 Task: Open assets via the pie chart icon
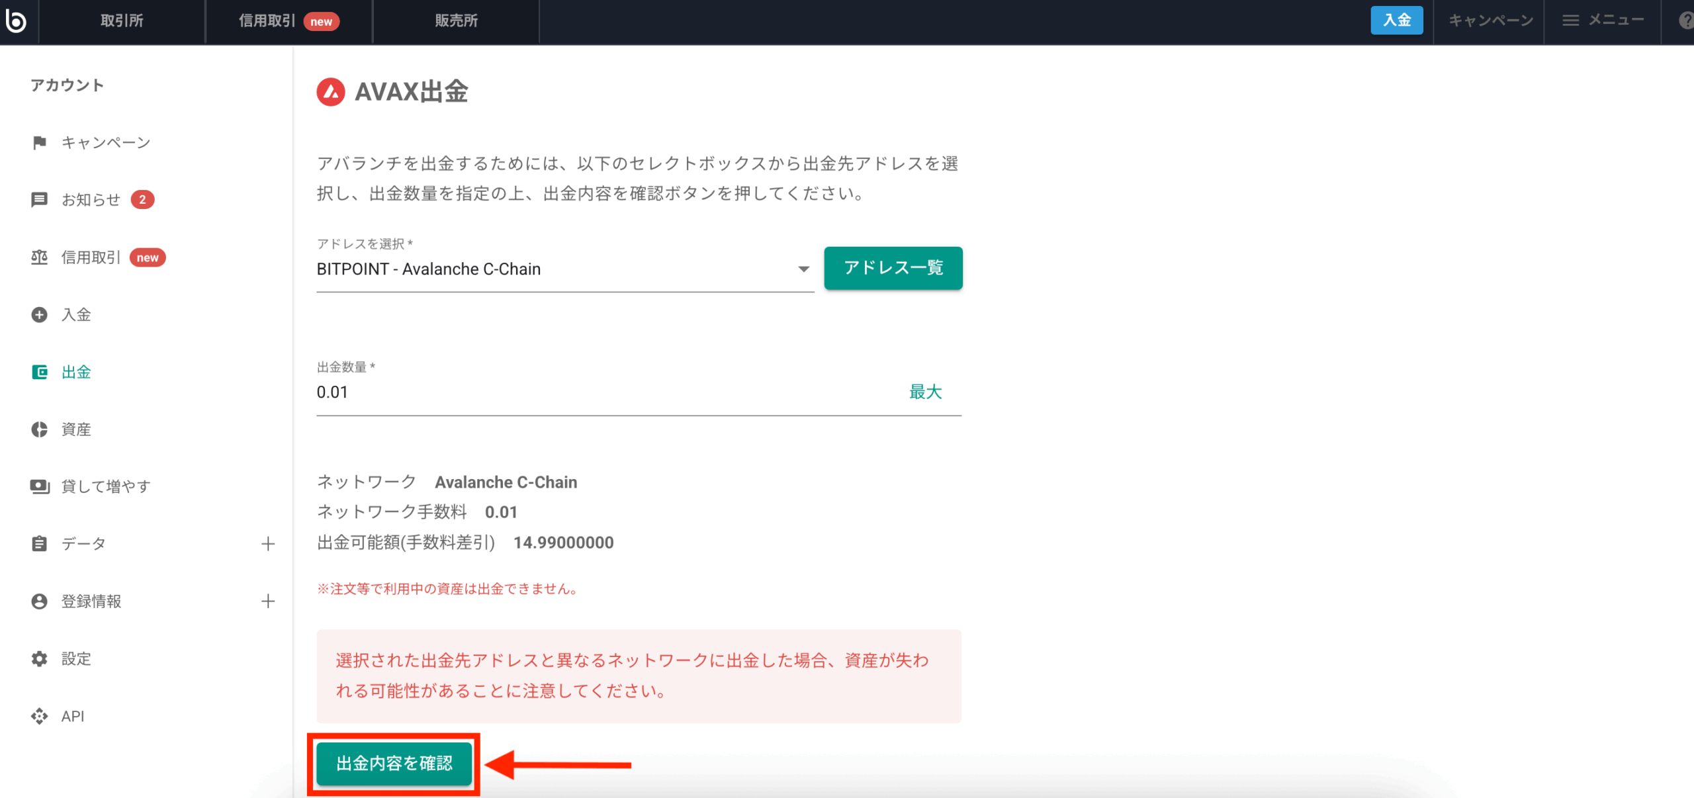(x=39, y=429)
